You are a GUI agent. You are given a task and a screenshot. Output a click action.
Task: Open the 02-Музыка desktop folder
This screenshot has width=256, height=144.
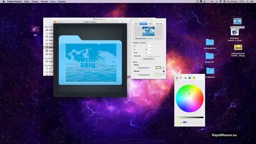[210, 71]
